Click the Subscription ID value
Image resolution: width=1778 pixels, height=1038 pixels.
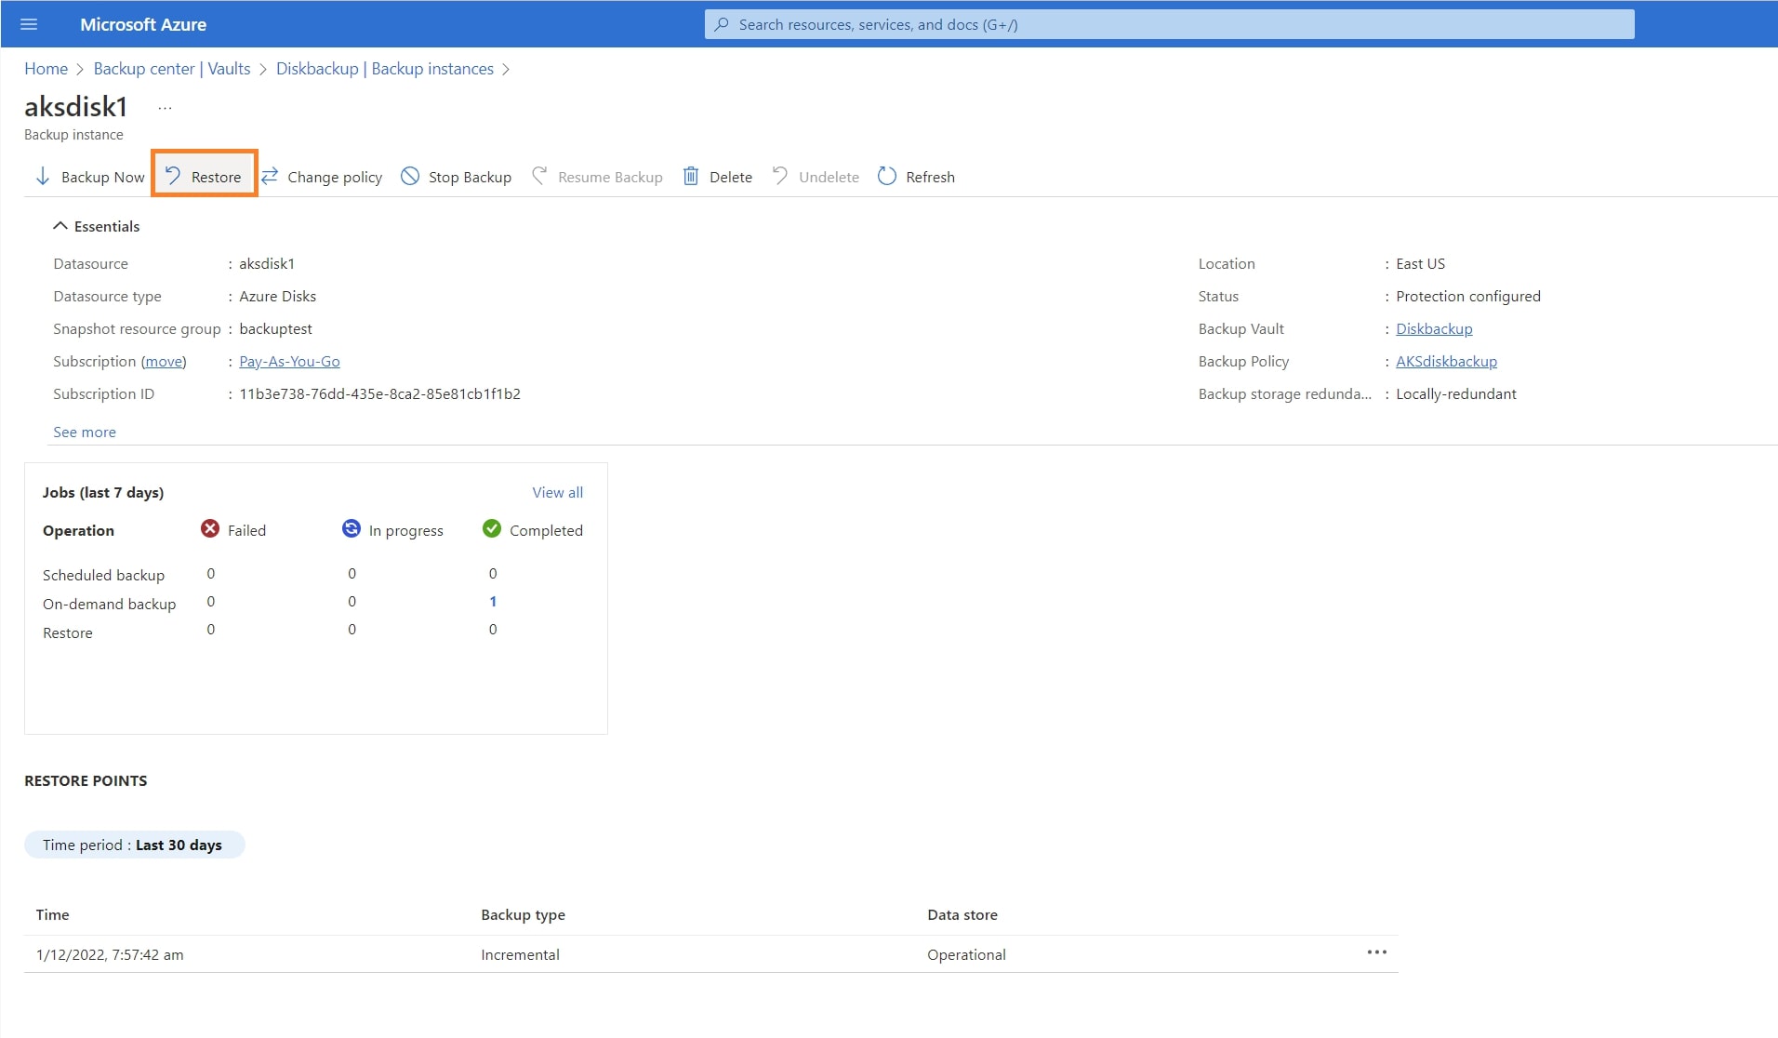point(379,393)
